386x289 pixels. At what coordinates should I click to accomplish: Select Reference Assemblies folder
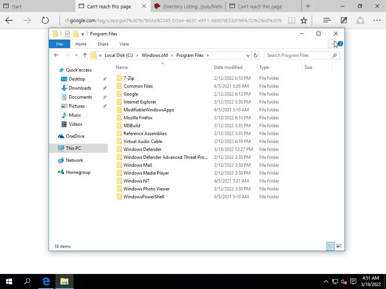145,134
